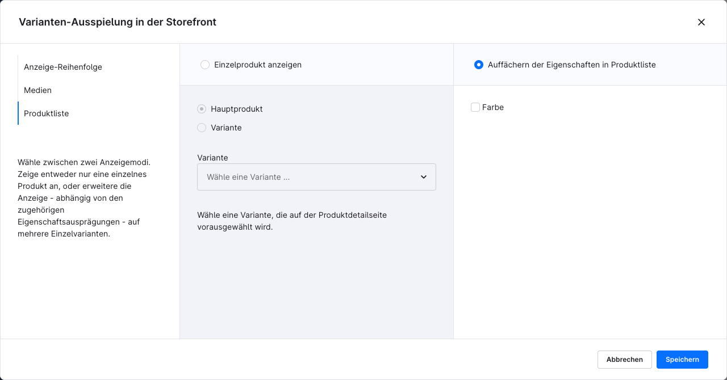
Task: Click hint text about Produktdetailseite
Action: point(292,221)
